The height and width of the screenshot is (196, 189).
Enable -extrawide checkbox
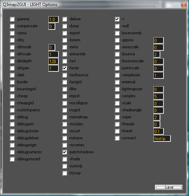pos(65,54)
